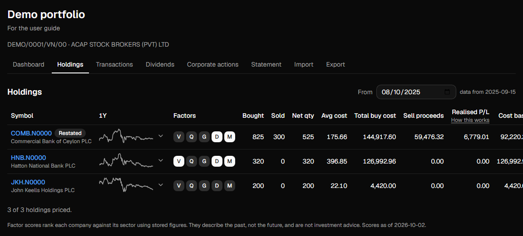Viewport: 523px width, 236px height.
Task: Click the data from 2025-09-15 label
Action: click(488, 92)
